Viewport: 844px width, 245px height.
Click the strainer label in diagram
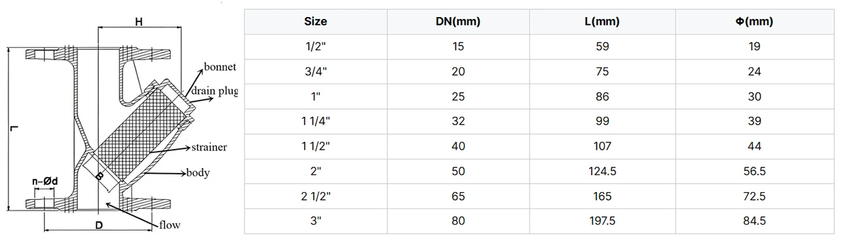(208, 148)
